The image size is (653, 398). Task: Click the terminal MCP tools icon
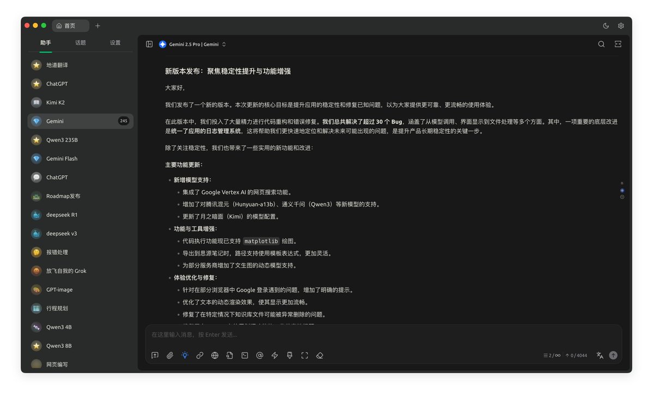[245, 355]
